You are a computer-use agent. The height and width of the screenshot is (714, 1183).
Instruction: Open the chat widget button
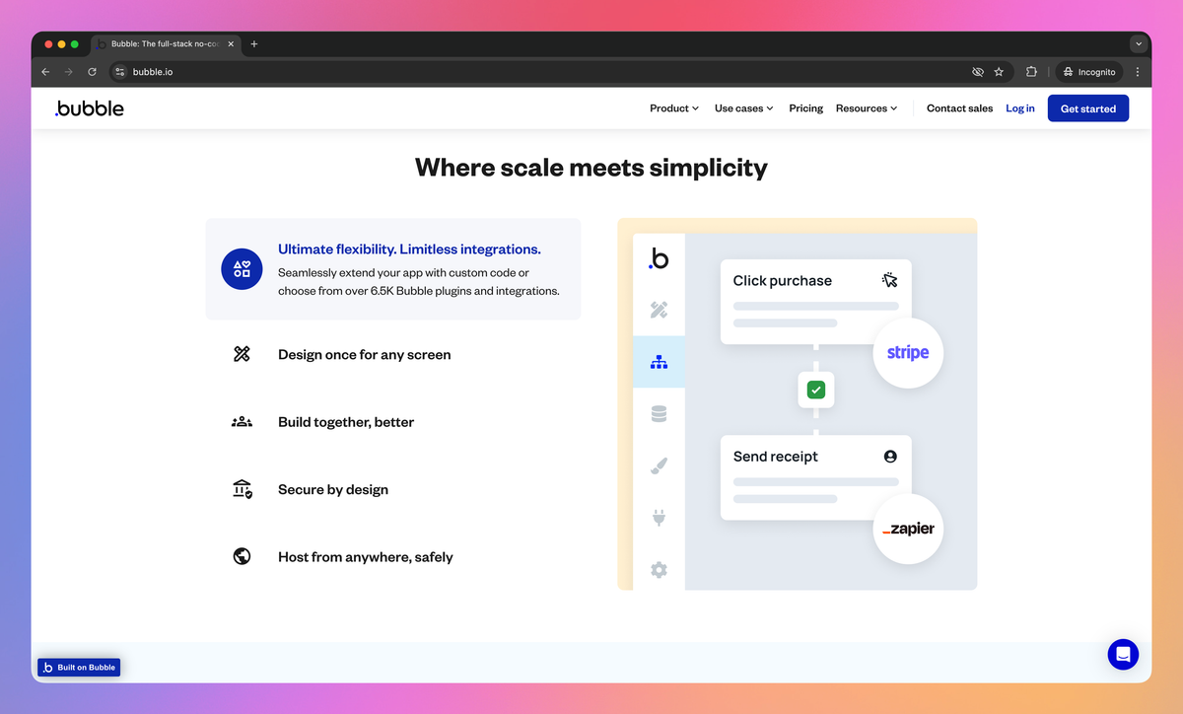1123,654
